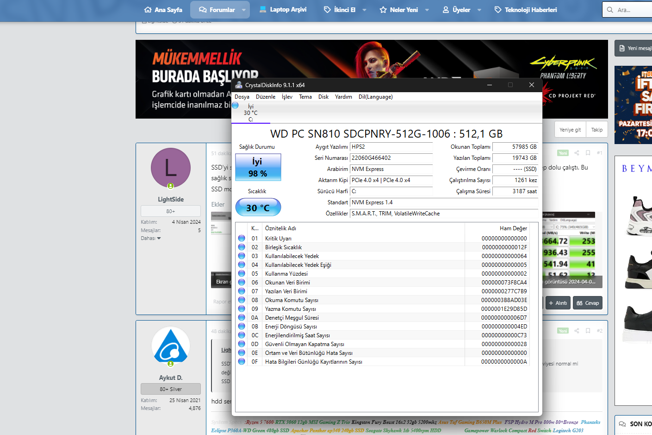The height and width of the screenshot is (435, 652).
Task: Click the 30 °C temperature indicator button
Action: tap(258, 207)
